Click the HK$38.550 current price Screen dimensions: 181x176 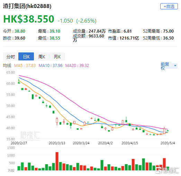tap(29, 19)
